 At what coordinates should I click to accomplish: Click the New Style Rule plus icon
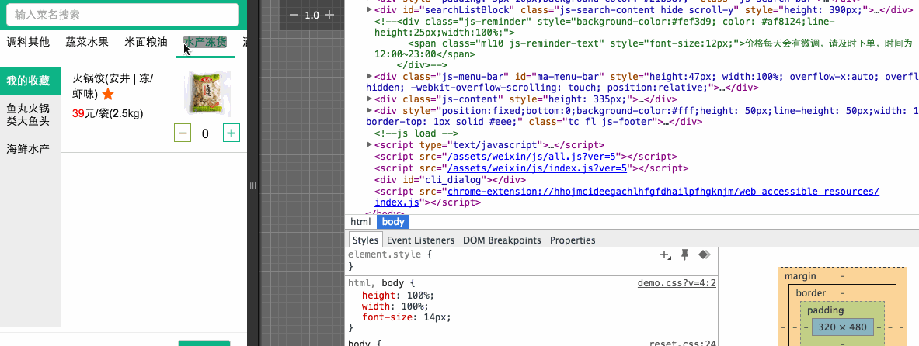[665, 254]
